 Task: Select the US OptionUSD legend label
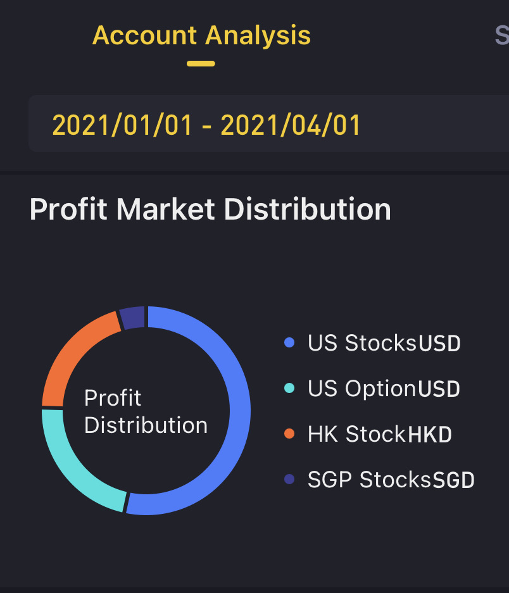click(x=384, y=389)
